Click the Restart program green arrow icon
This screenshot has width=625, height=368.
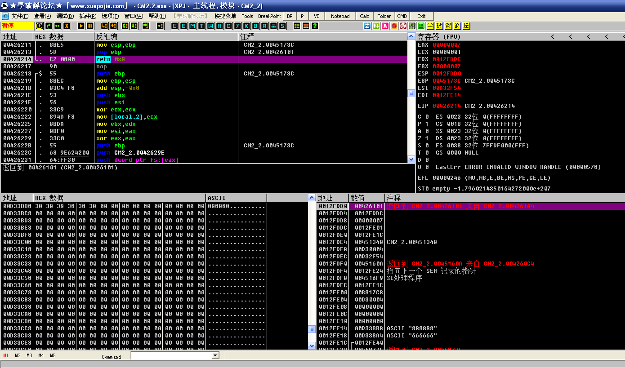click(49, 26)
